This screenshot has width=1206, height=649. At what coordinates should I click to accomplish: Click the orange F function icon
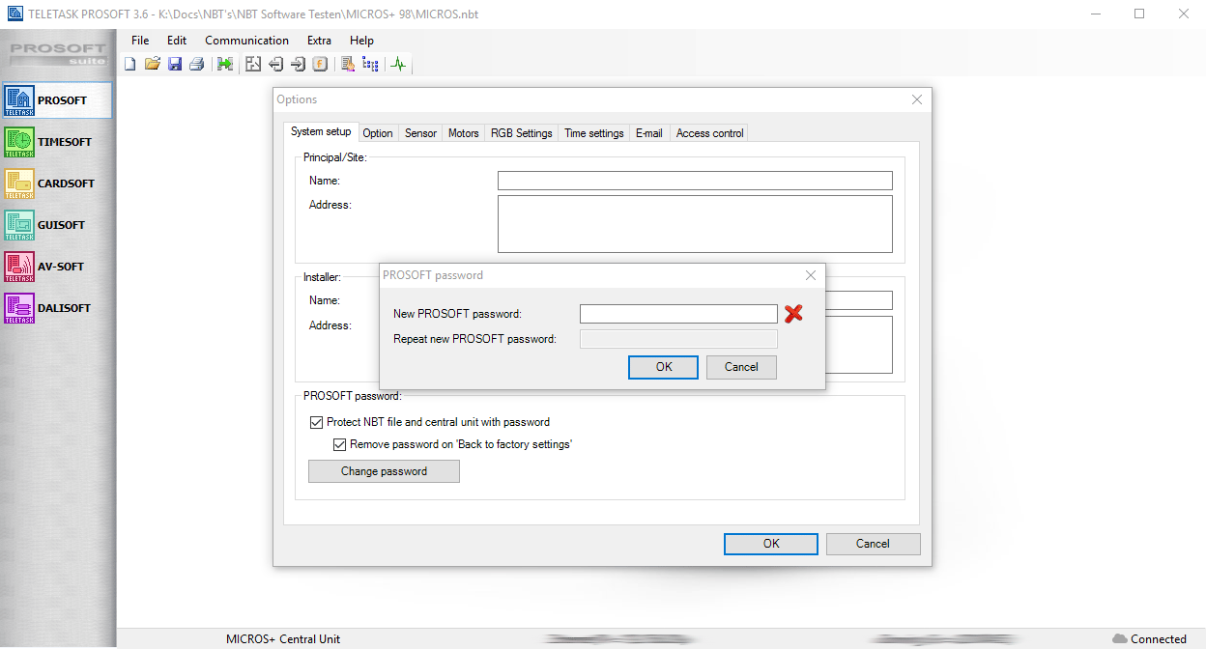320,65
